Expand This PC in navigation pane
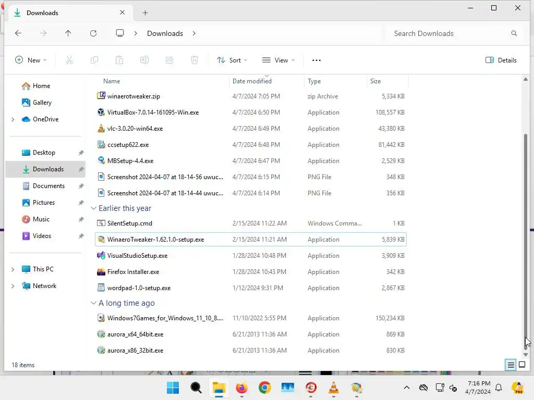This screenshot has width=534, height=400. point(13,269)
